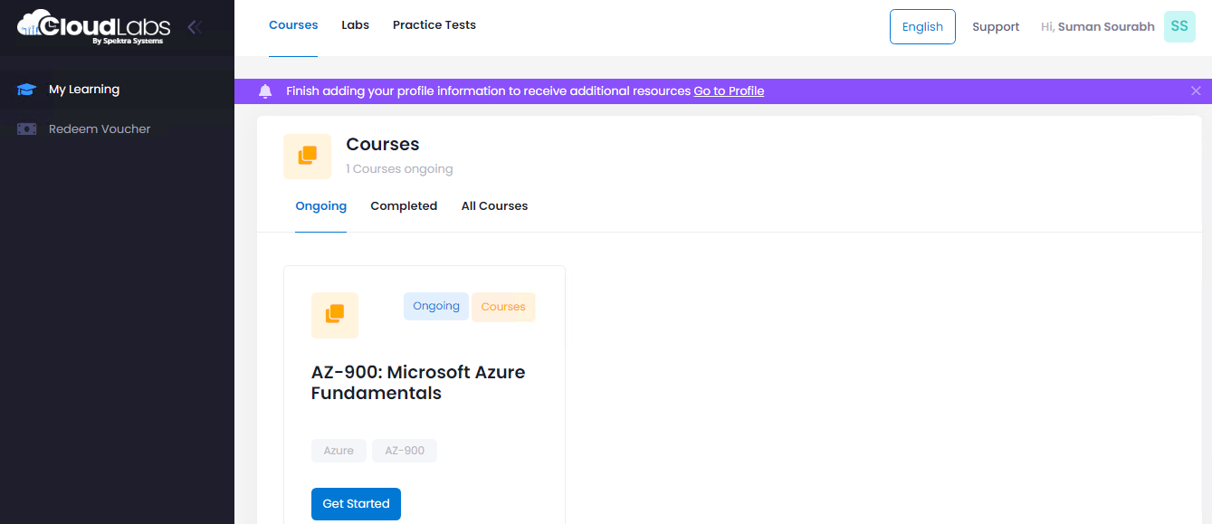Switch to All Courses tab
This screenshot has height=524, width=1212.
coord(494,206)
